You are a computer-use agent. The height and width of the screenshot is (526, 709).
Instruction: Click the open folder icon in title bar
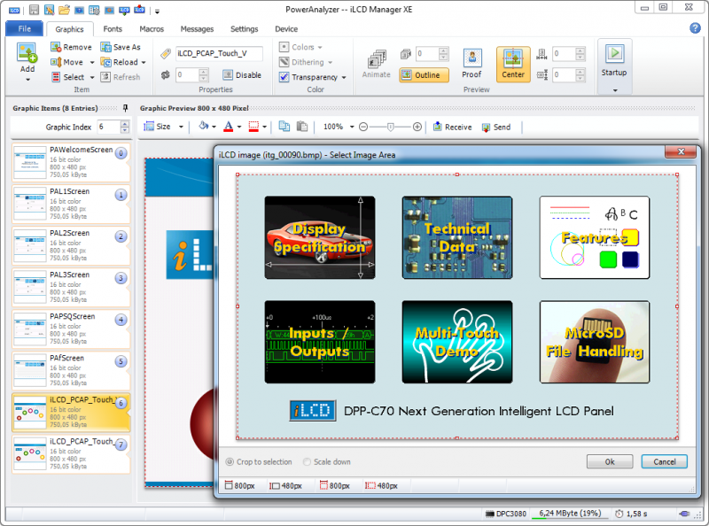64,10
